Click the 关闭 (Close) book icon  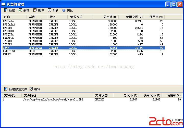pyautogui.click(x=64, y=10)
